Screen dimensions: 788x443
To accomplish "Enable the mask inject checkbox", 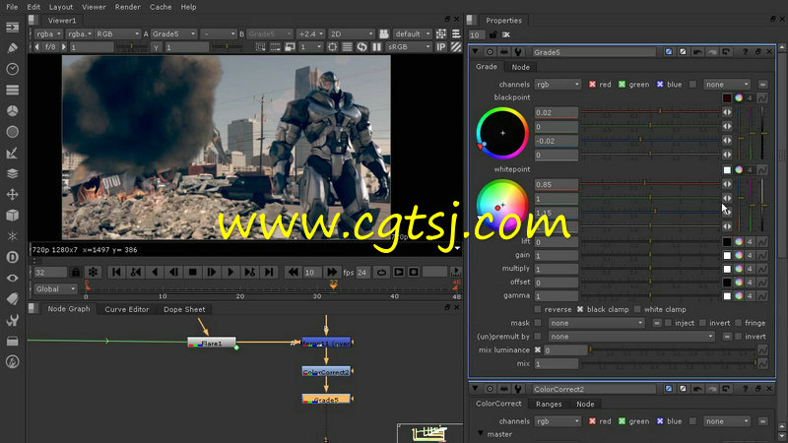I will [x=668, y=323].
